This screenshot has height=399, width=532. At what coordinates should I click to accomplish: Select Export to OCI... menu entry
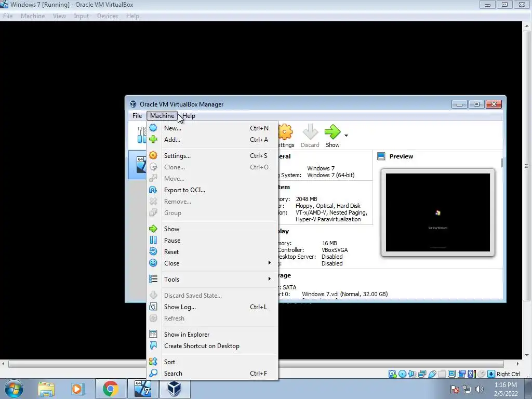coord(212,190)
